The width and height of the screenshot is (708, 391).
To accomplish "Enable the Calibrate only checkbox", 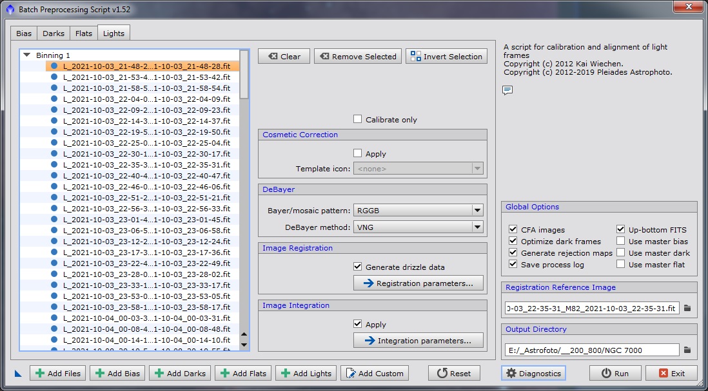I will [358, 119].
